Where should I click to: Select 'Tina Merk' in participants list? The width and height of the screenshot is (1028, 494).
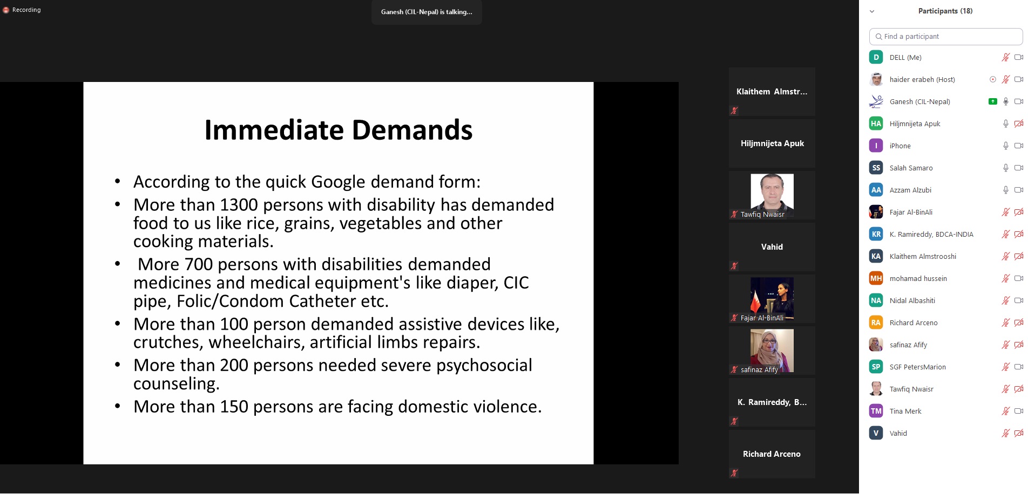905,411
